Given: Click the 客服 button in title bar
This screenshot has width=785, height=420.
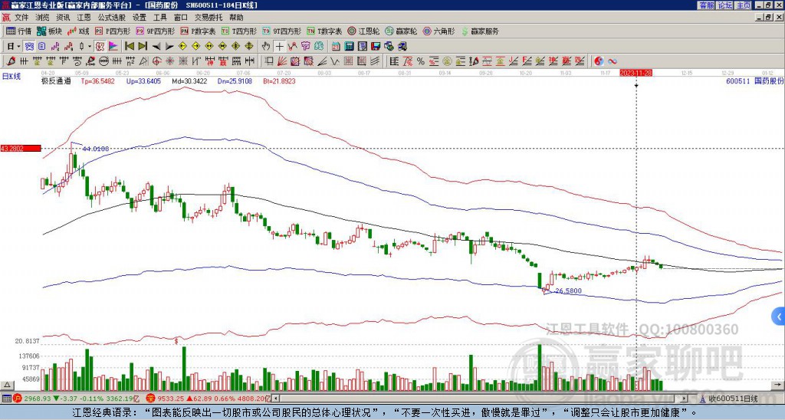Looking at the screenshot, I should [x=706, y=5].
